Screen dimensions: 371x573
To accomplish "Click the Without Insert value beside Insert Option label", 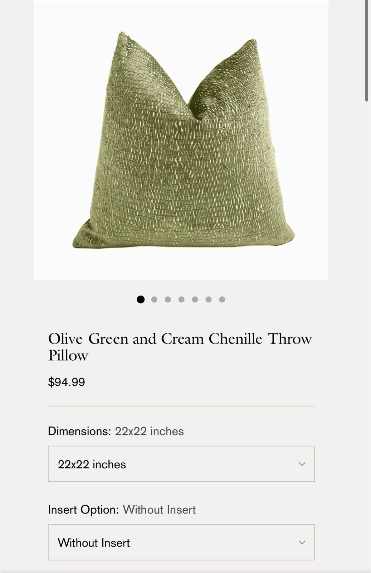I will (159, 510).
